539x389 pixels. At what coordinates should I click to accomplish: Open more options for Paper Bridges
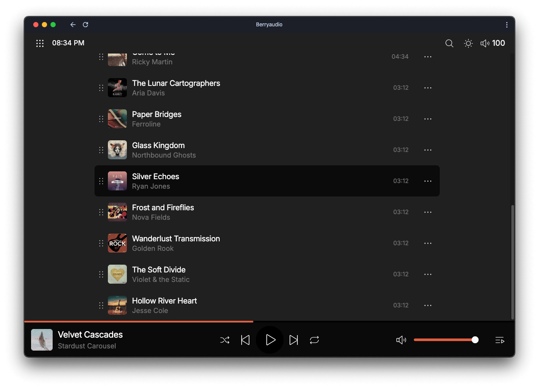tap(428, 119)
